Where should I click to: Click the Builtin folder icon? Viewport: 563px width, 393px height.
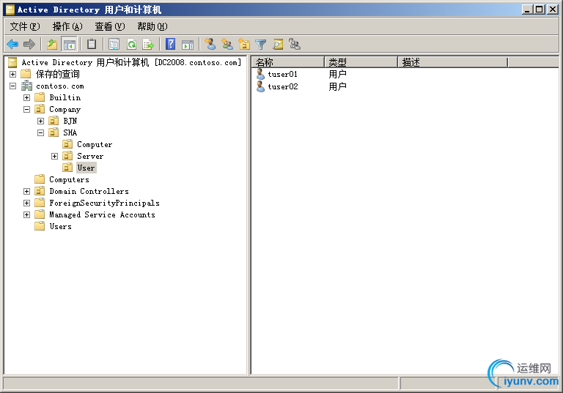pyautogui.click(x=40, y=97)
